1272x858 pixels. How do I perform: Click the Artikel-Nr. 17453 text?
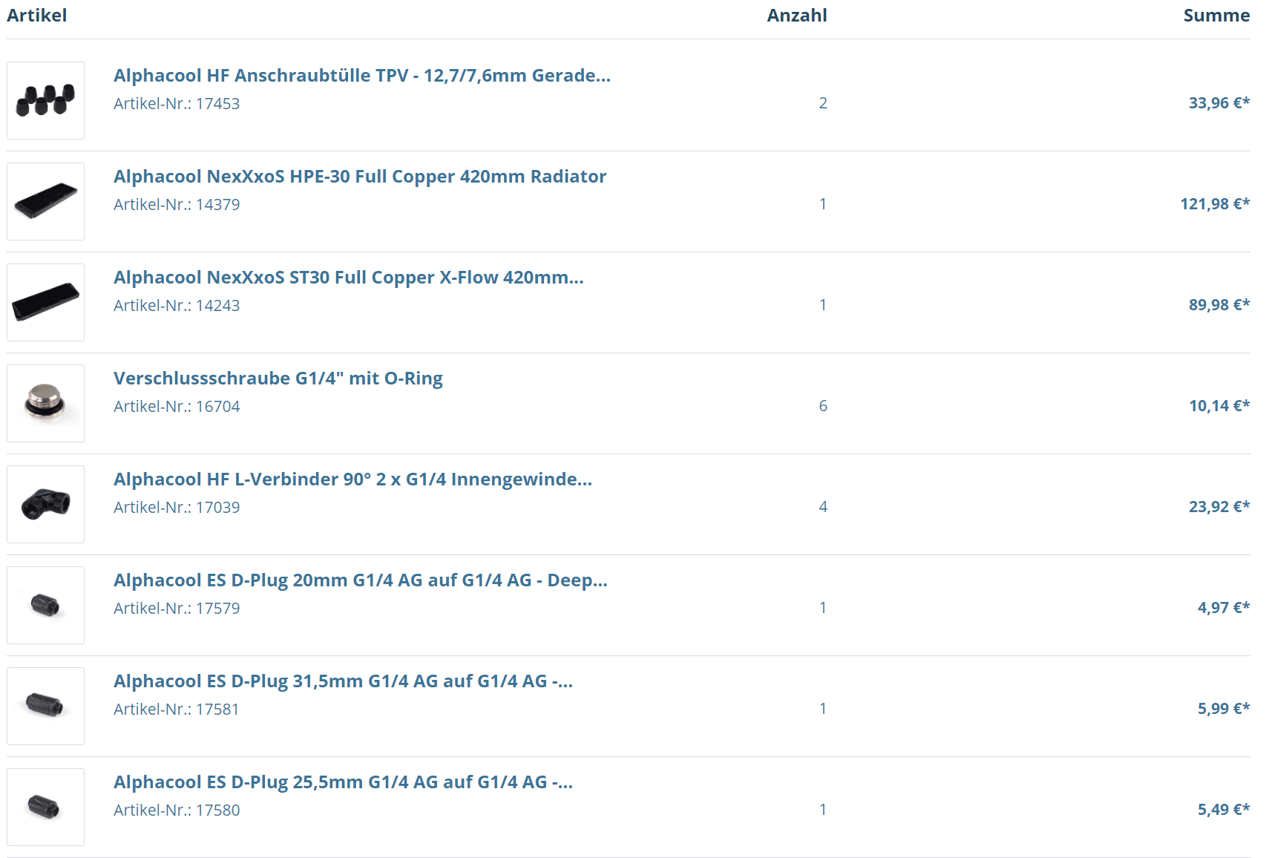click(177, 104)
